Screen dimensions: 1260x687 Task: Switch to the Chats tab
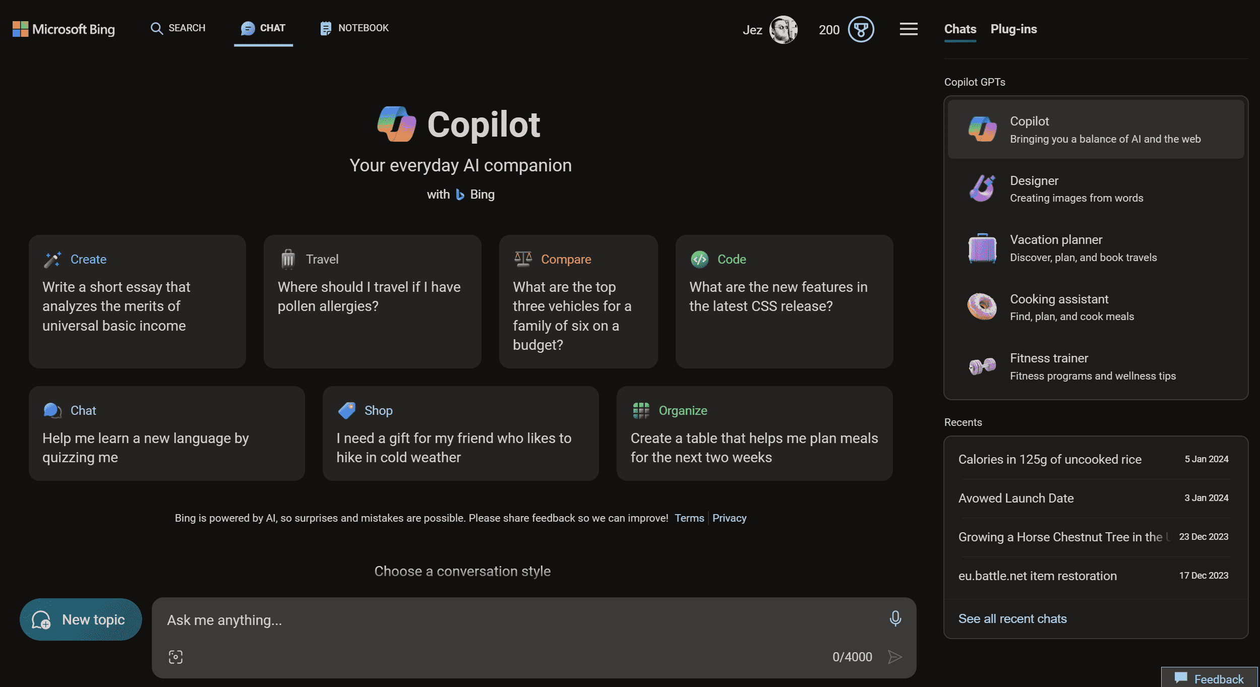961,29
